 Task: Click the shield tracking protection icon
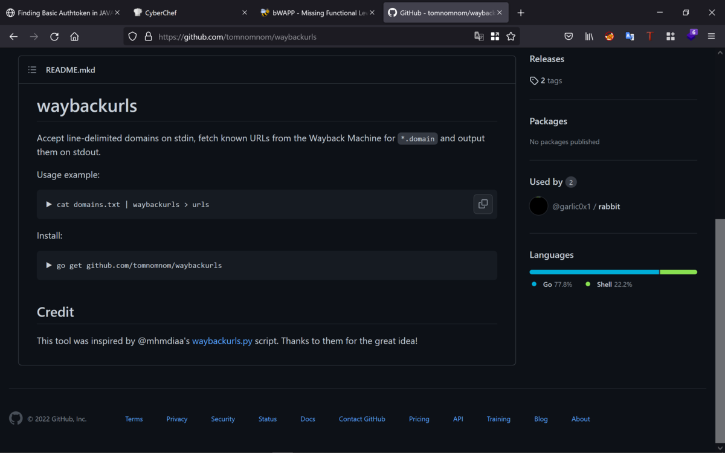coord(133,36)
